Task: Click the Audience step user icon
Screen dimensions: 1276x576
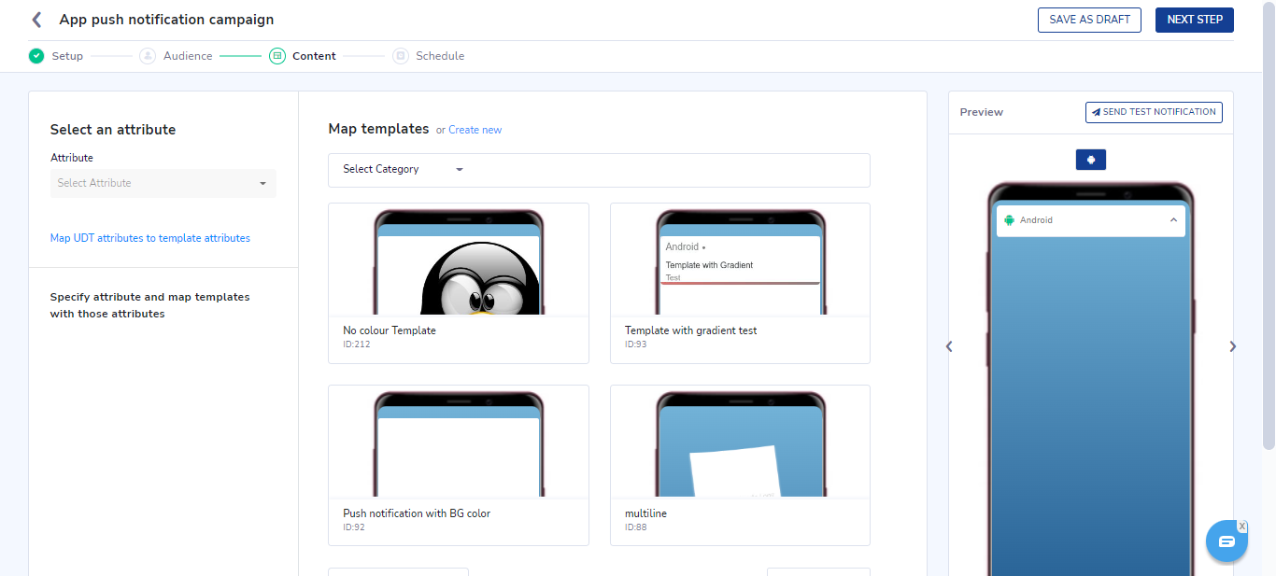Action: pos(148,56)
